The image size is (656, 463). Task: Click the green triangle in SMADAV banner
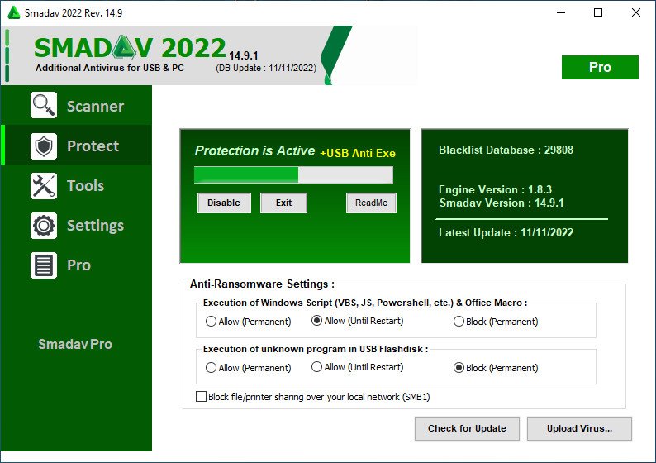[x=126, y=49]
